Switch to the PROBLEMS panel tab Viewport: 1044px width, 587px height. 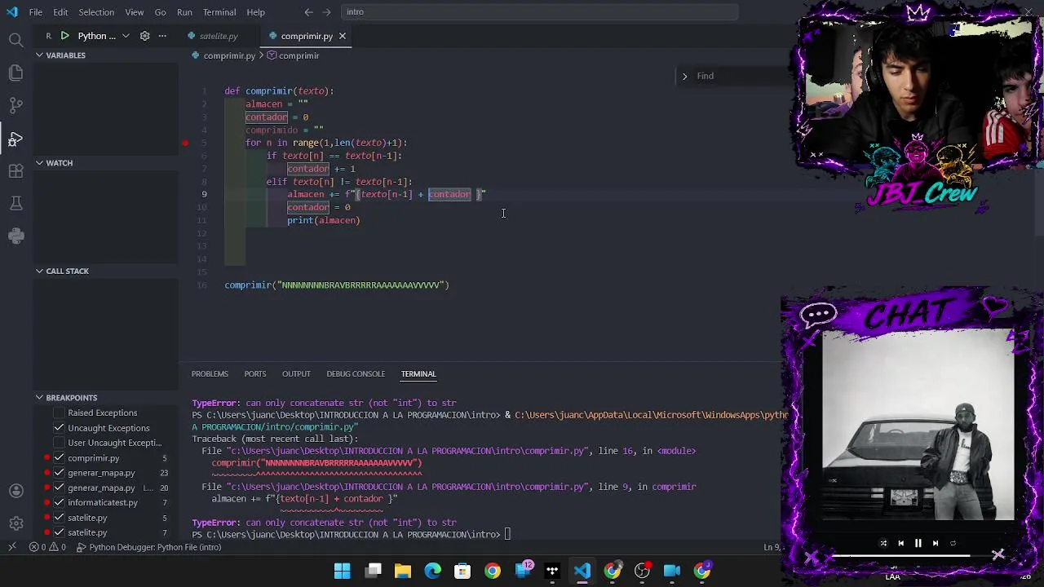[x=210, y=374]
